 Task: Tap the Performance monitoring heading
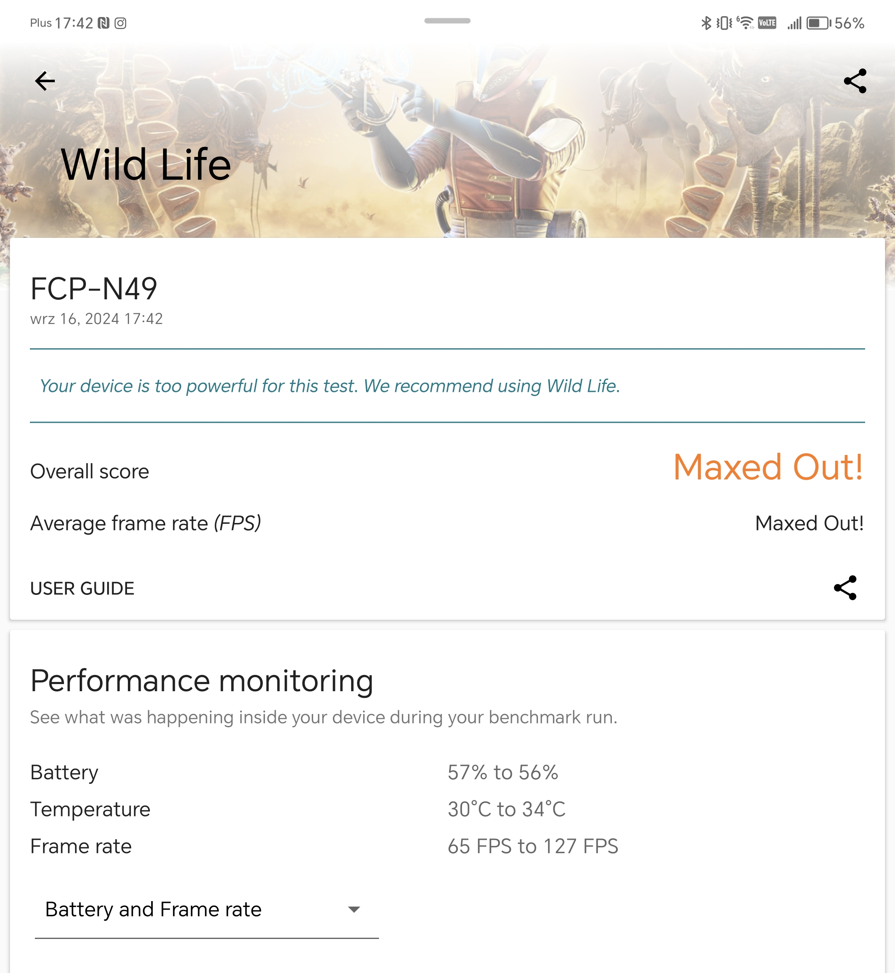(x=201, y=681)
